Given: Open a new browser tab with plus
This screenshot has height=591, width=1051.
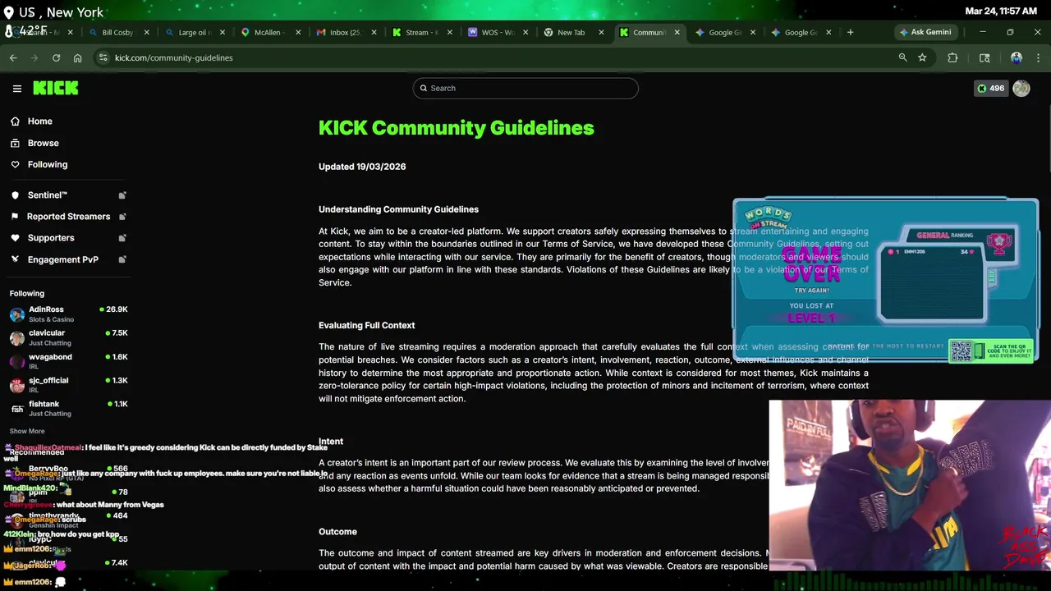Looking at the screenshot, I should click(x=850, y=32).
